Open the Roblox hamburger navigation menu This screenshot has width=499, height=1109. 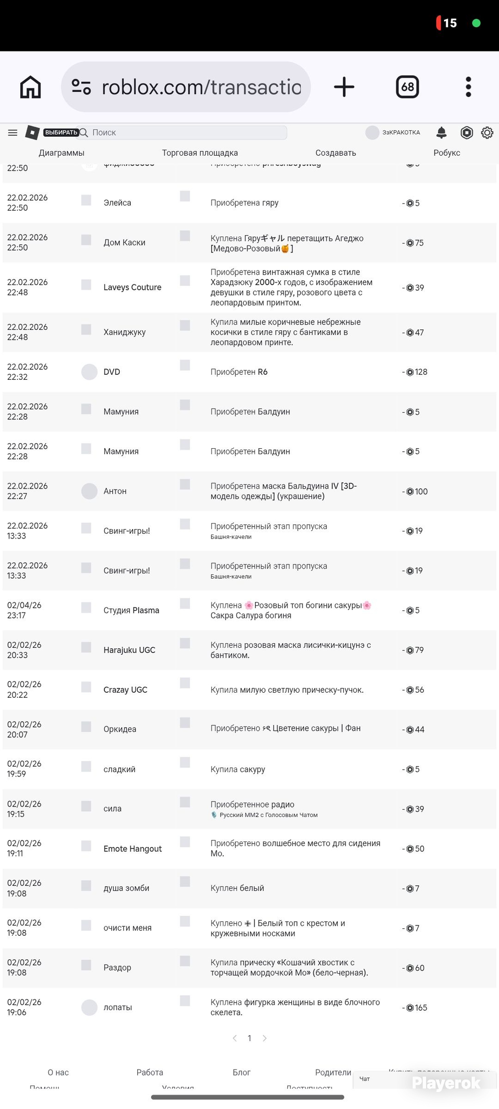13,132
